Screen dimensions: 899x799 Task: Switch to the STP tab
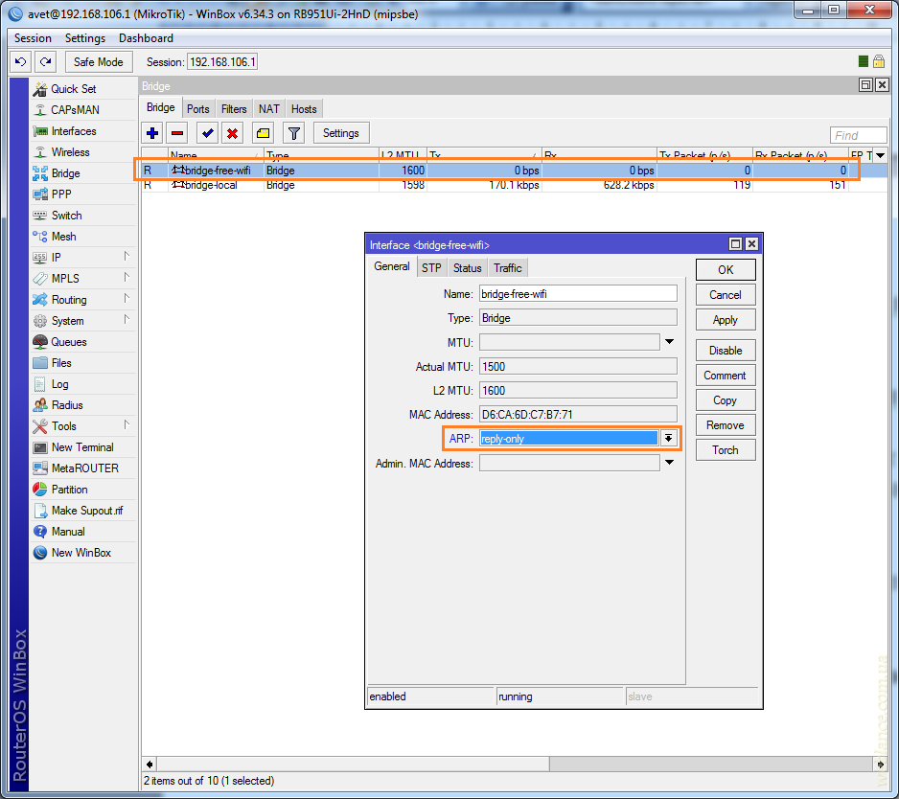[x=431, y=268]
